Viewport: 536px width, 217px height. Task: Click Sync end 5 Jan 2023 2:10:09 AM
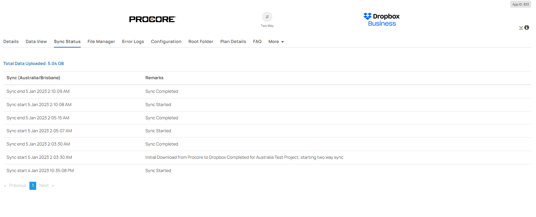[38, 92]
